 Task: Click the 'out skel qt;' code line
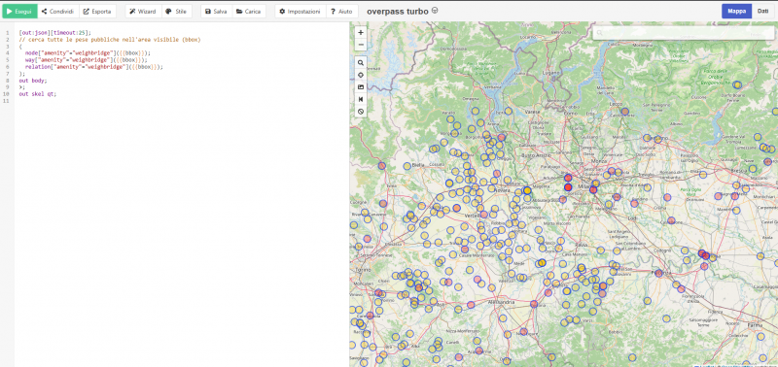38,93
